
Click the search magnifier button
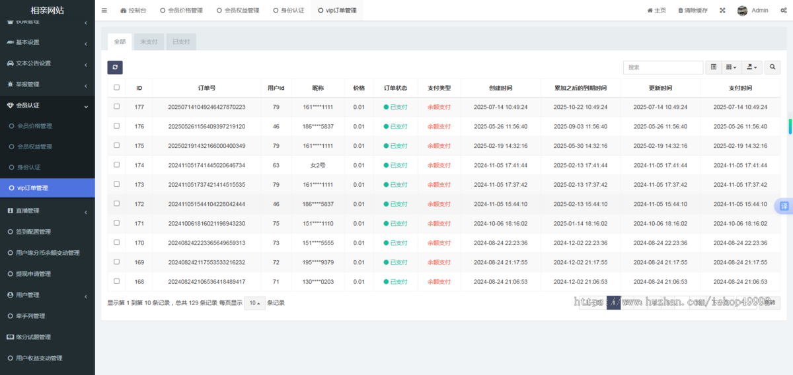tap(773, 67)
